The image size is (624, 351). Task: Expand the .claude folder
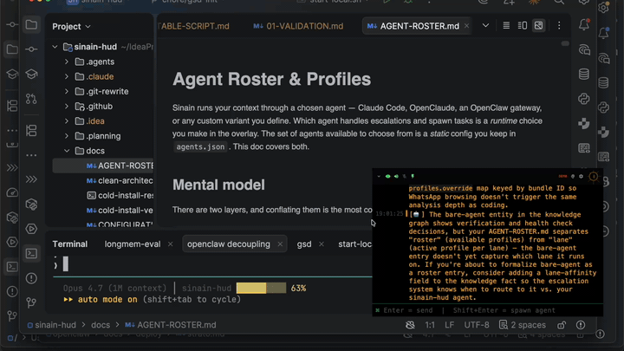67,76
